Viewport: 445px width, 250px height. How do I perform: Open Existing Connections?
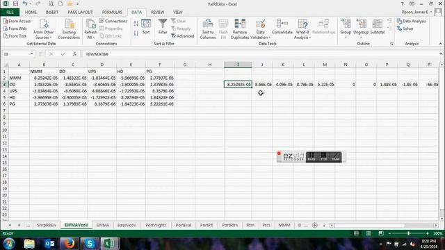[69, 29]
